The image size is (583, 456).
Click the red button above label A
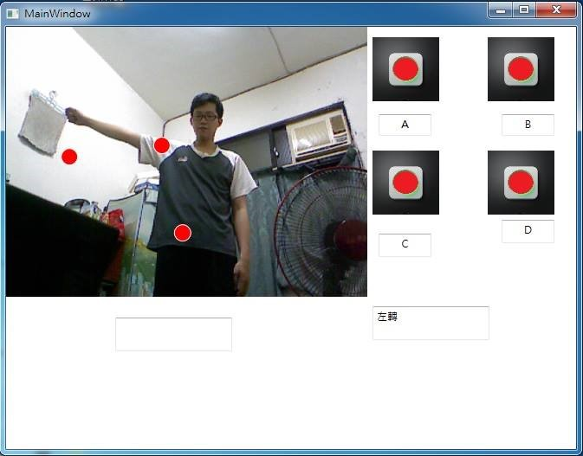(405, 69)
